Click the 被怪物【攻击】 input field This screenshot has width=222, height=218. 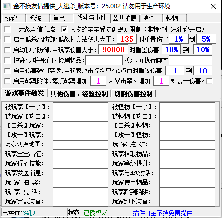coord(187,117)
